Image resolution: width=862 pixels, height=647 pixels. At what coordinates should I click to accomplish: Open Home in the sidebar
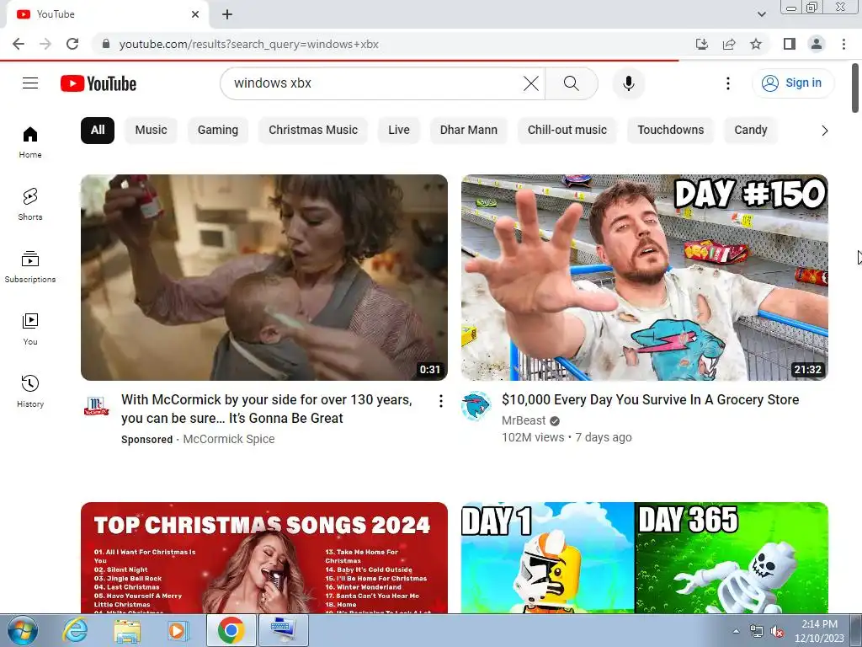point(30,142)
